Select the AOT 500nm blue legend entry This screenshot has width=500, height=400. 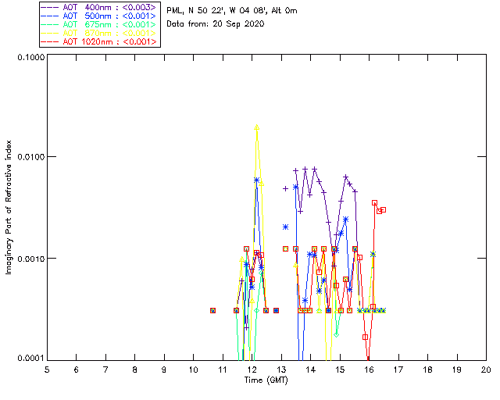[99, 16]
